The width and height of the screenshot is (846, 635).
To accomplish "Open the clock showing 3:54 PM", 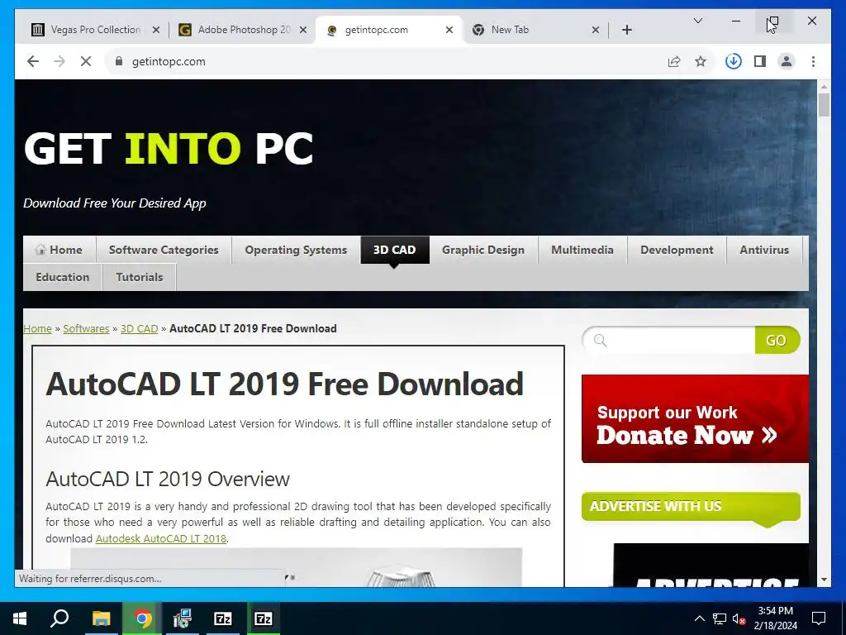I will (x=775, y=618).
